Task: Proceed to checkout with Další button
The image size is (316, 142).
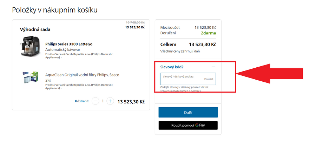Action: click(x=188, y=112)
